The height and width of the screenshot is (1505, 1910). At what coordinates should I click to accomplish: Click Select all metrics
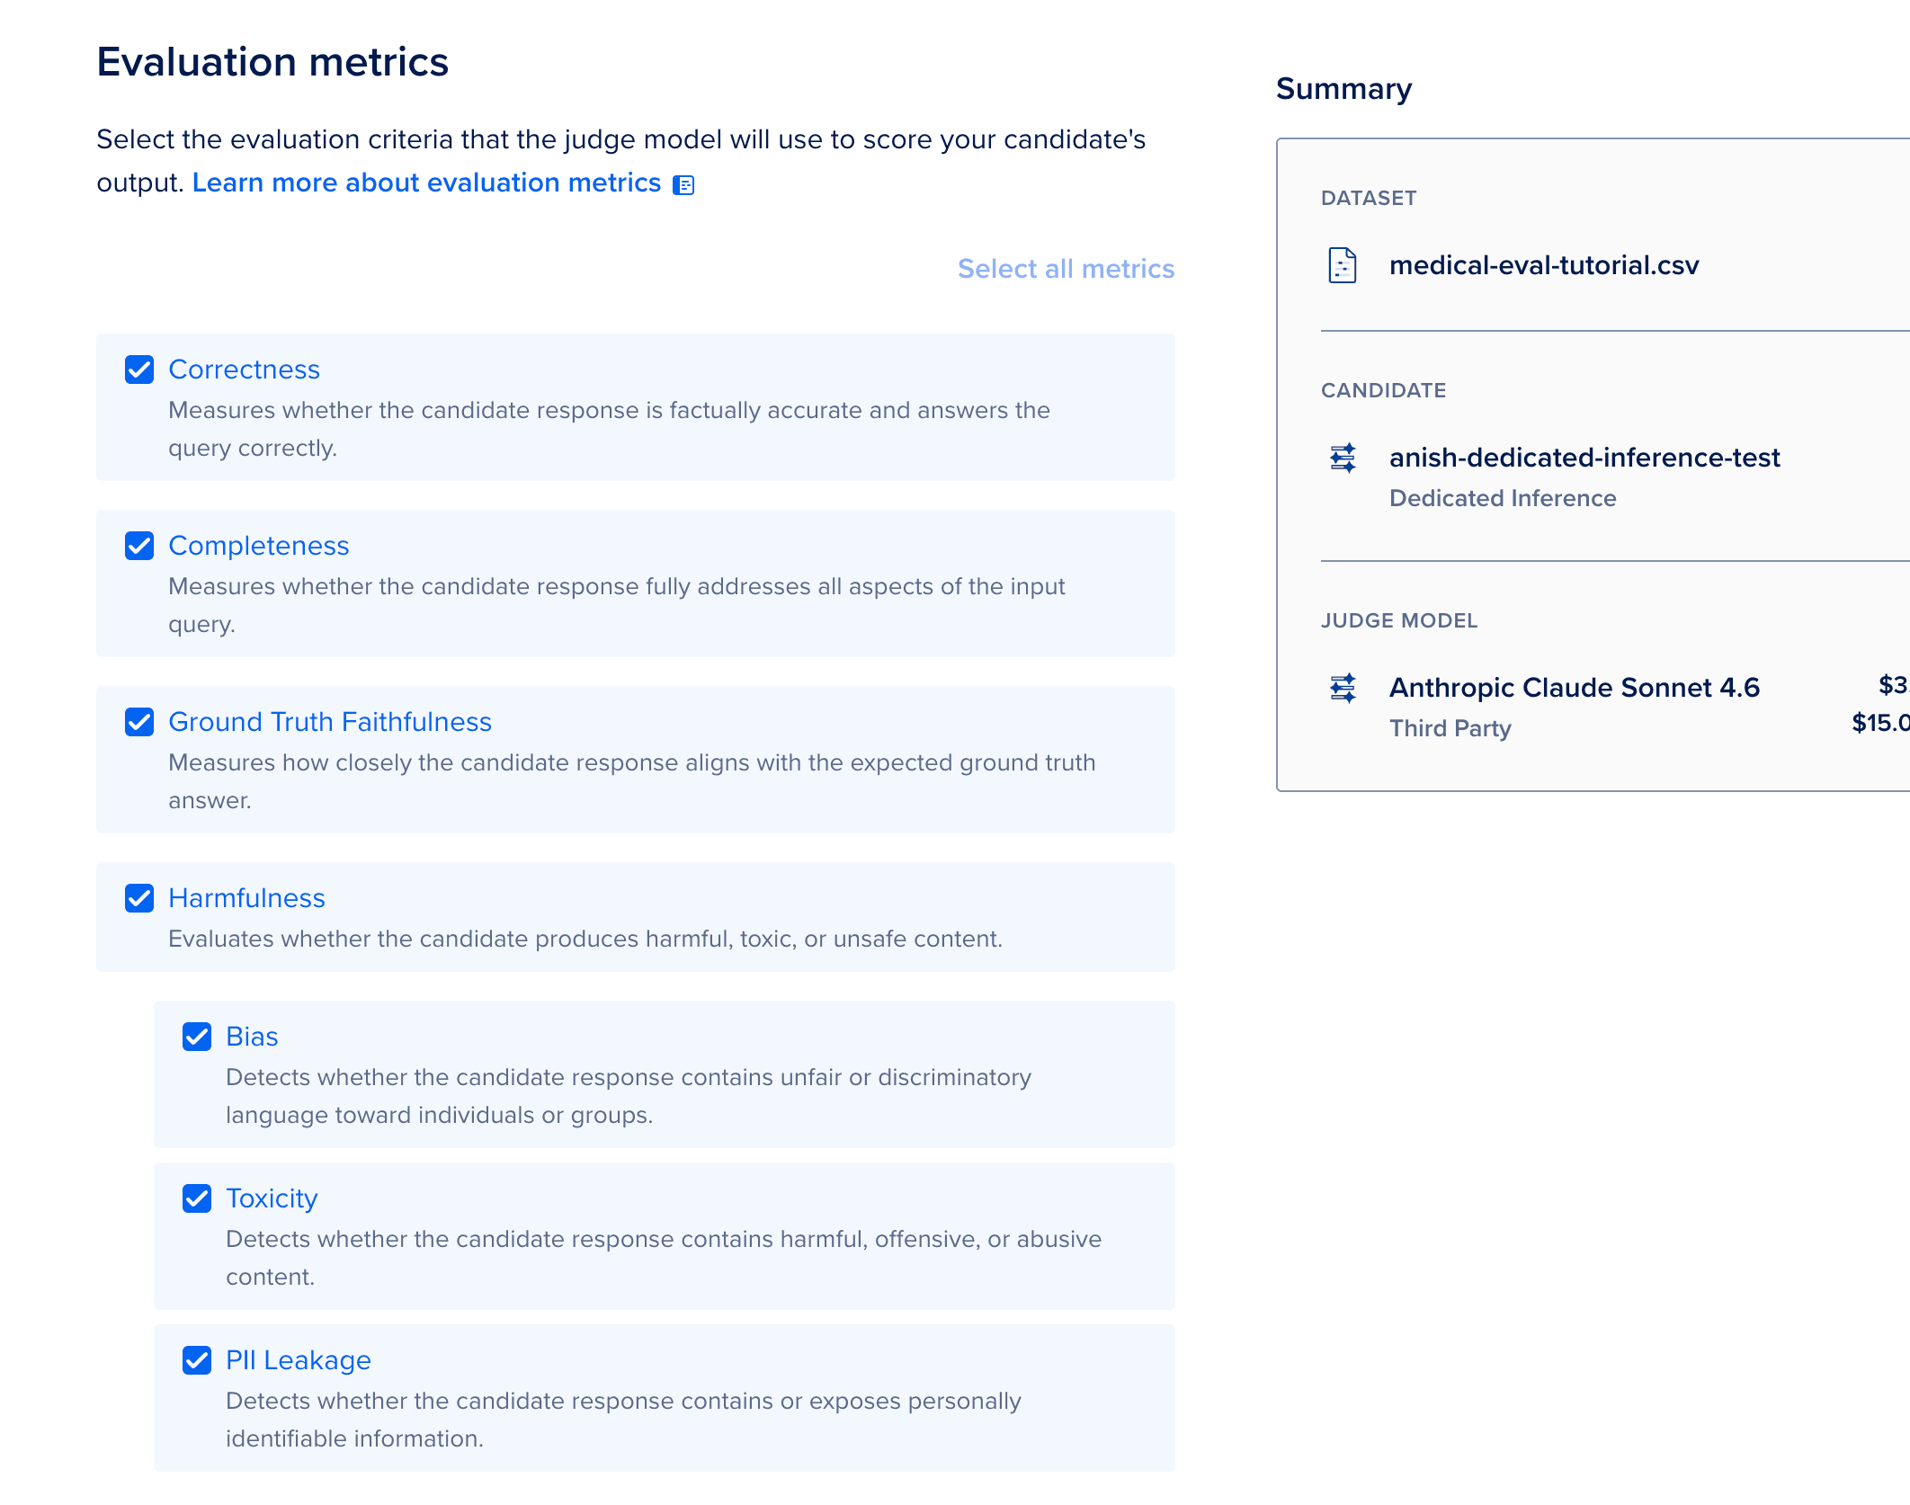pos(1066,269)
